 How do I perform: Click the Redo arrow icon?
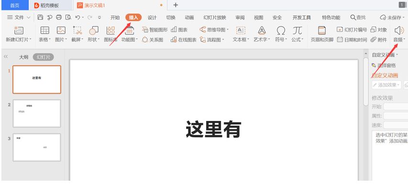(90, 17)
